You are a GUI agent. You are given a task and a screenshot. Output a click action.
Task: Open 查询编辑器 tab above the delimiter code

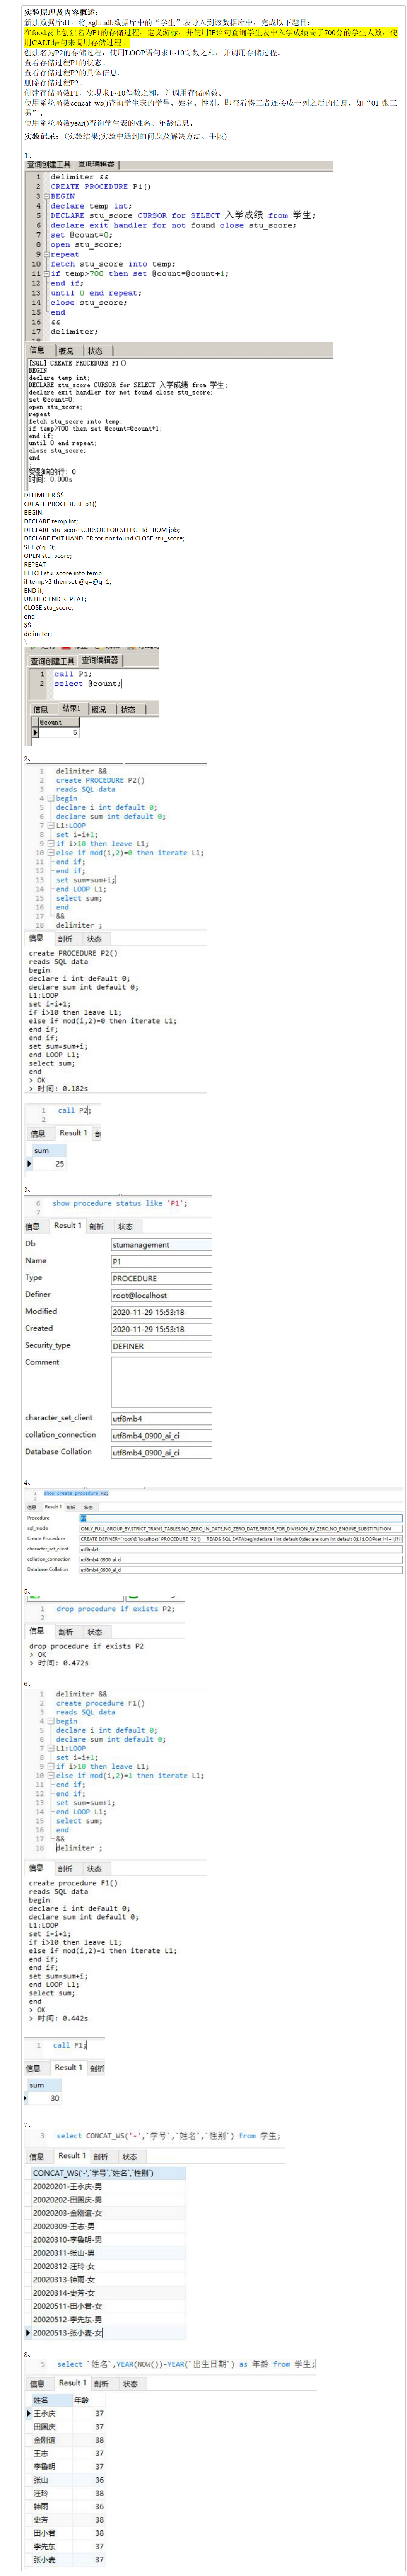pyautogui.click(x=97, y=164)
